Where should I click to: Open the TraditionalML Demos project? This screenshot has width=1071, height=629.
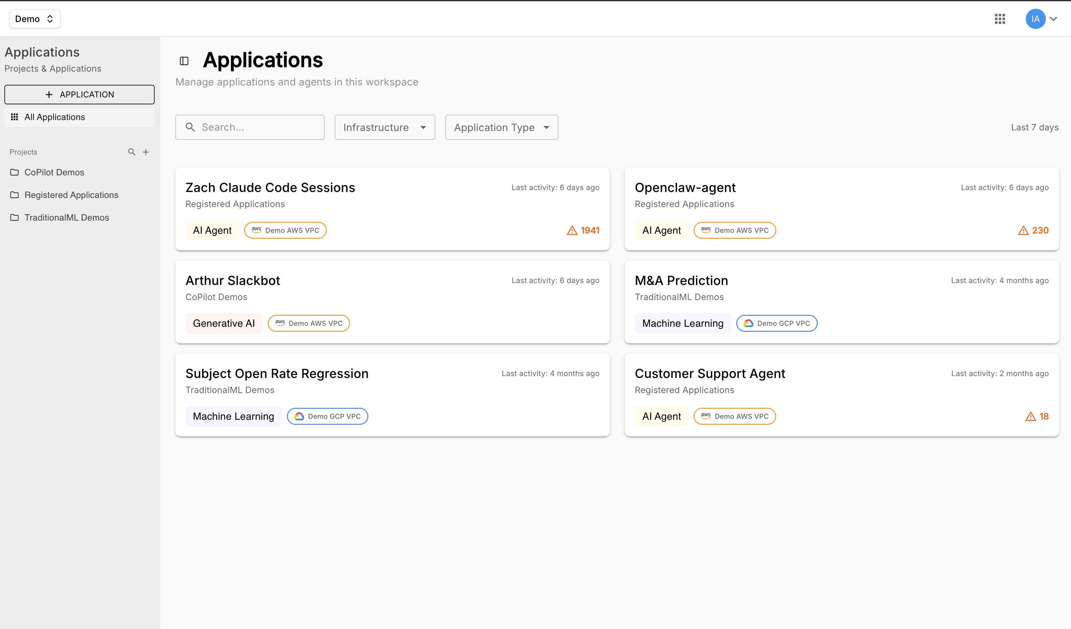click(x=80, y=217)
